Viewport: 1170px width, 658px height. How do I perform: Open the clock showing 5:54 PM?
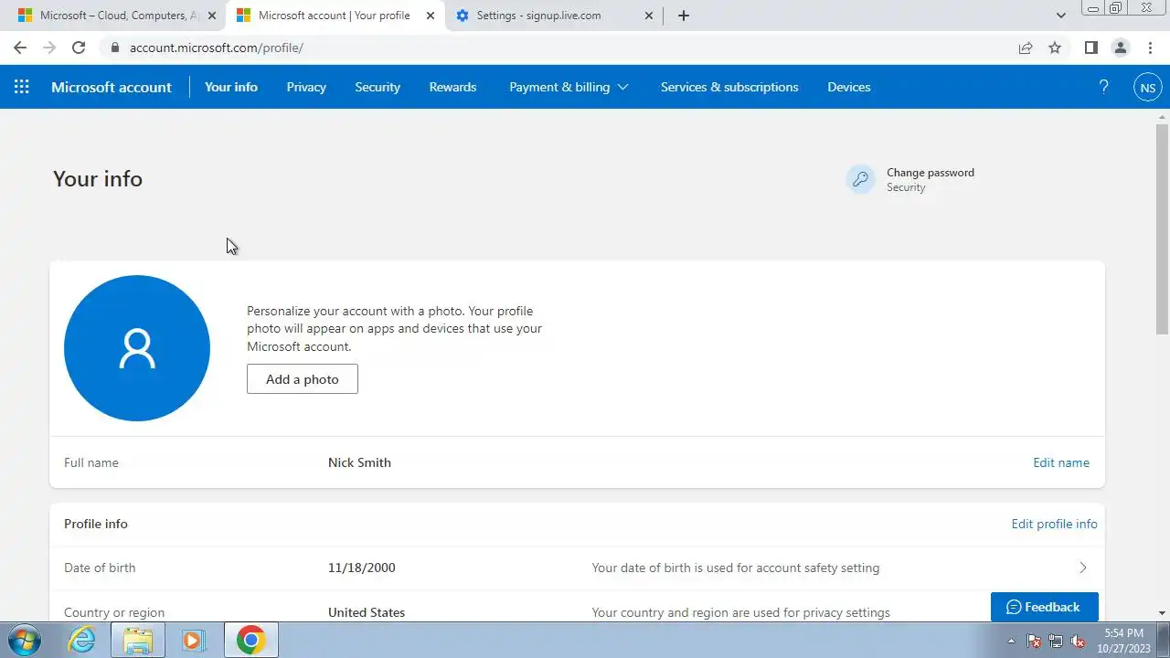[x=1123, y=640]
